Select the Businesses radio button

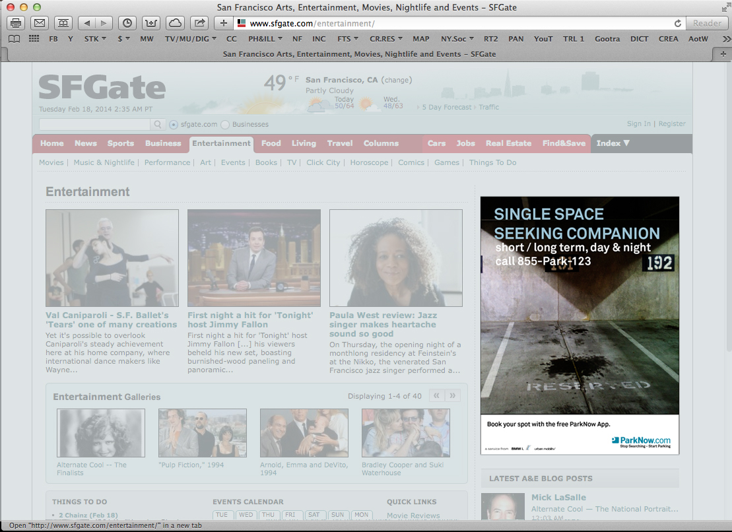225,124
